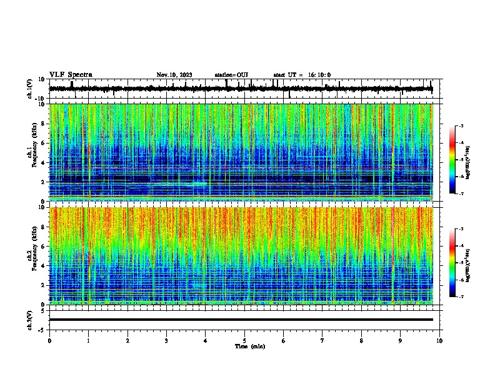Click the "ch.1(V)" waveform axis label
Viewport: 495px width, 382px height.
pos(30,89)
